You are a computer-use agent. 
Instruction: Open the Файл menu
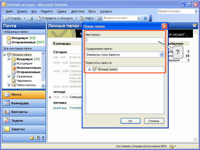[x=9, y=11]
